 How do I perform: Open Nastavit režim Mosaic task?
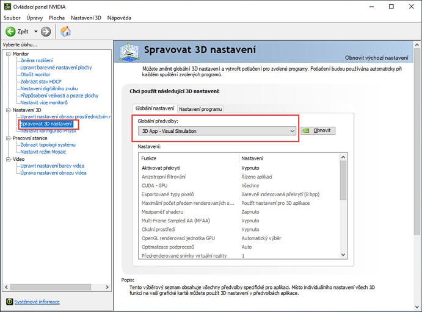click(x=43, y=152)
